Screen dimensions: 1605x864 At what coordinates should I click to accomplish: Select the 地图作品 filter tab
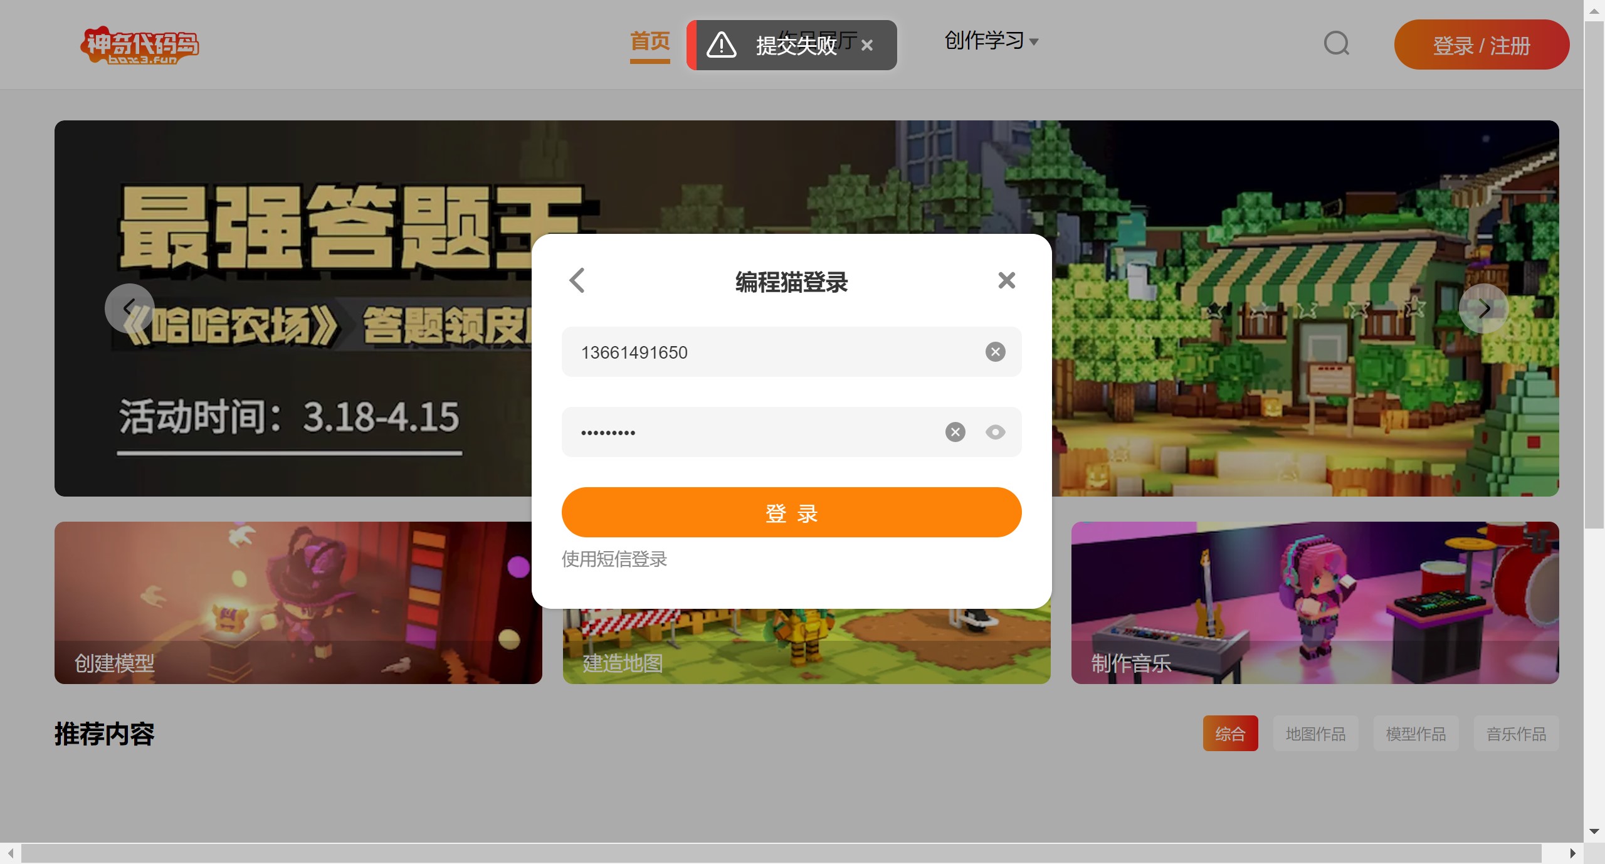tap(1315, 733)
